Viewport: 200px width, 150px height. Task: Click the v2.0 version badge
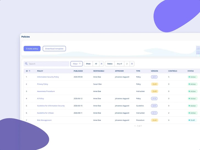(x=154, y=106)
